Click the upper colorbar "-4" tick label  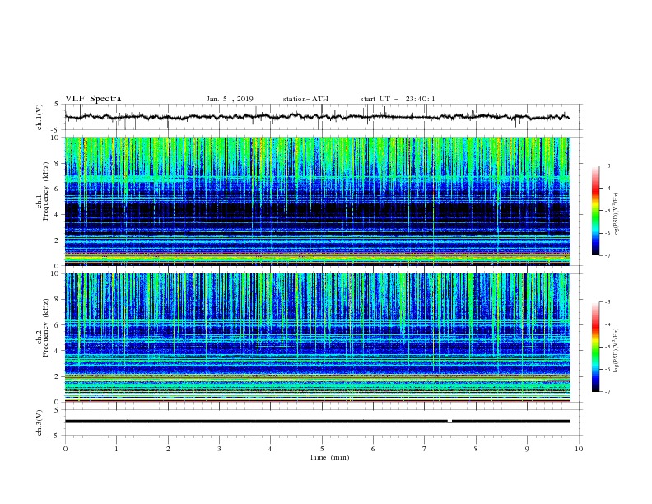tap(608, 189)
